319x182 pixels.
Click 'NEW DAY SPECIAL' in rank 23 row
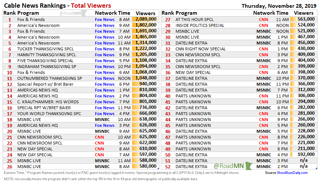(x=35, y=149)
